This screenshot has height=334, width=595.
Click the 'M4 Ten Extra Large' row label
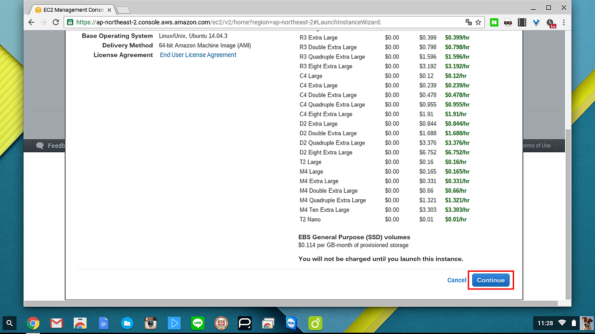tap(324, 210)
